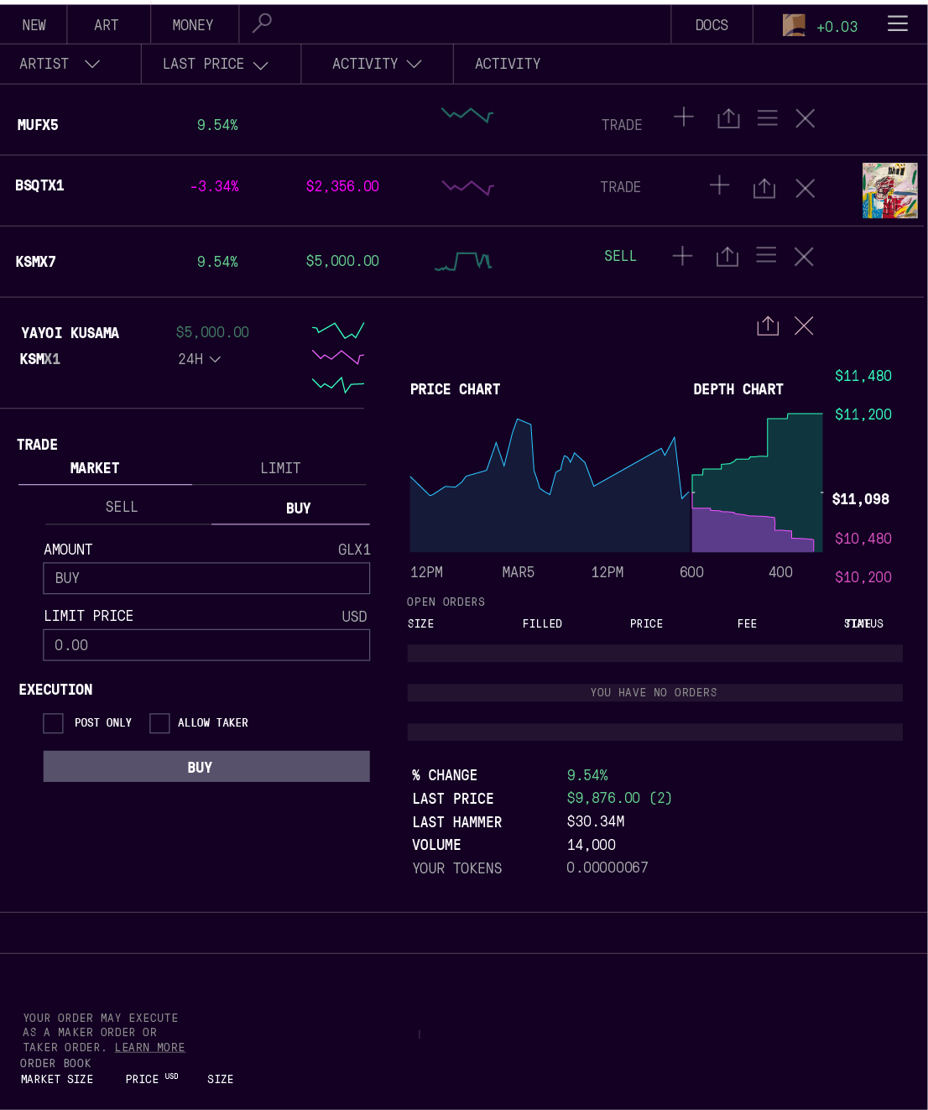Open the 24H timeframe dropdown
Viewport: 928px width, 1110px height.
[x=199, y=359]
